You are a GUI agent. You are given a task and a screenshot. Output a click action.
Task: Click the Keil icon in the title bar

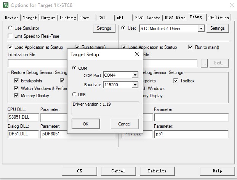coord(5,5)
